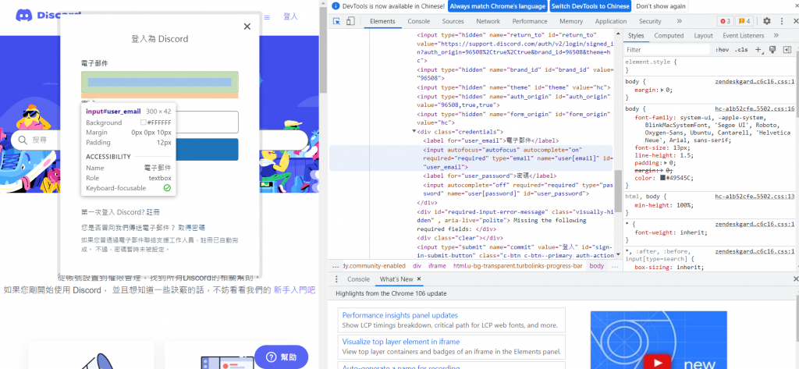Open drawer three-dot menu beside Console tab
Image resolution: width=799 pixels, height=369 pixels.
click(x=336, y=279)
